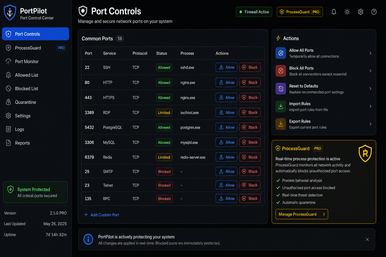This screenshot has height=257, width=386.
Task: Allow port 25 SMTP
Action: click(226, 171)
